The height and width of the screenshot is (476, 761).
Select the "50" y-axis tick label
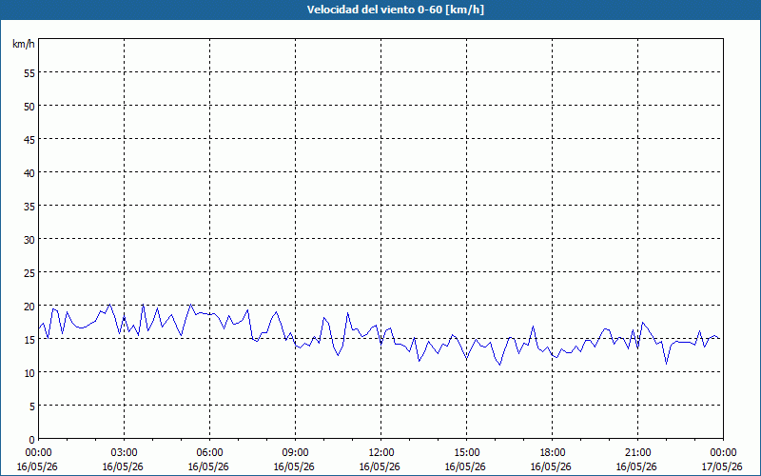[29, 107]
